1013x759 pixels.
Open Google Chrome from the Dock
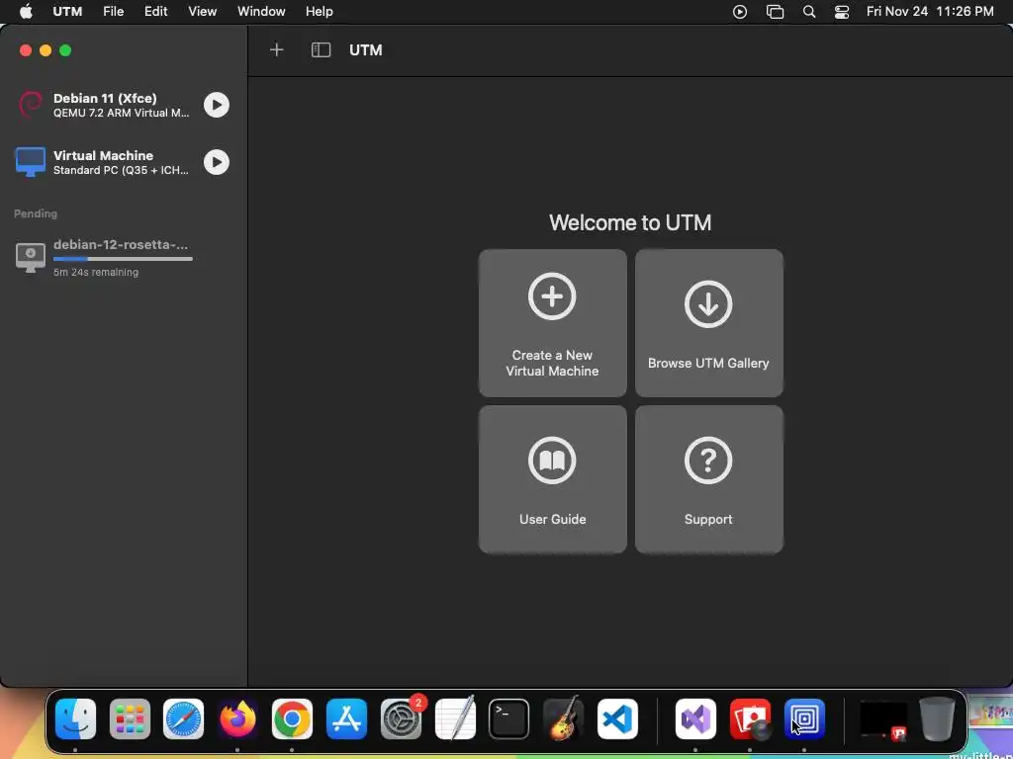pyautogui.click(x=292, y=718)
